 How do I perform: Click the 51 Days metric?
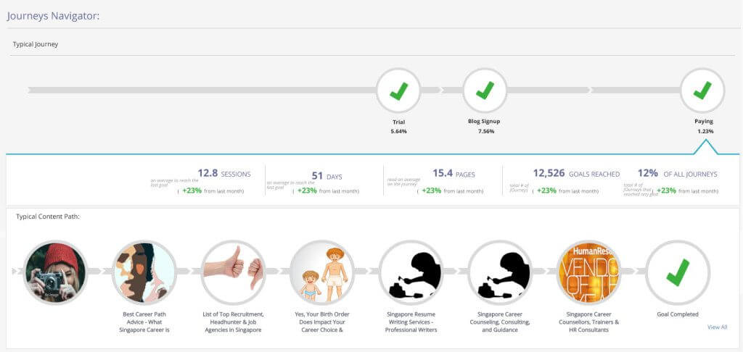(x=327, y=177)
